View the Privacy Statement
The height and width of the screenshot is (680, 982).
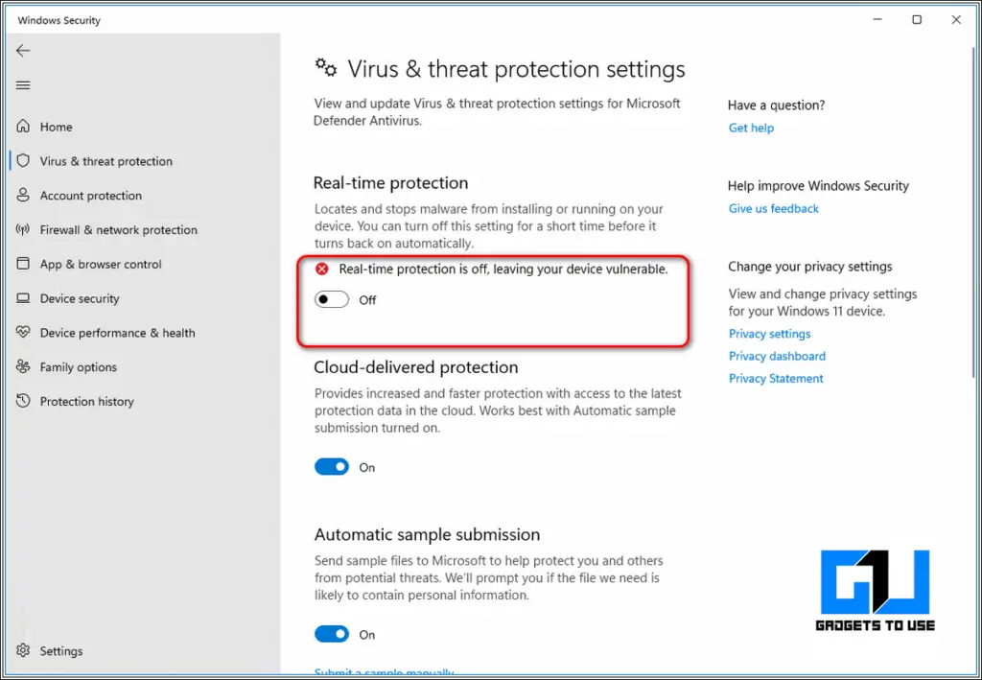(x=776, y=378)
